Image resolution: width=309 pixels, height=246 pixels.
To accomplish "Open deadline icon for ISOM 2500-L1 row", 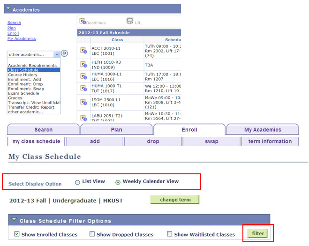I will pyautogui.click(x=83, y=102).
